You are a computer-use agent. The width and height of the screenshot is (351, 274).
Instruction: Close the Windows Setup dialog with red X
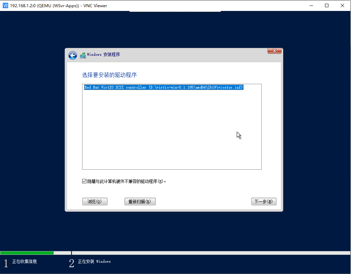[274, 51]
